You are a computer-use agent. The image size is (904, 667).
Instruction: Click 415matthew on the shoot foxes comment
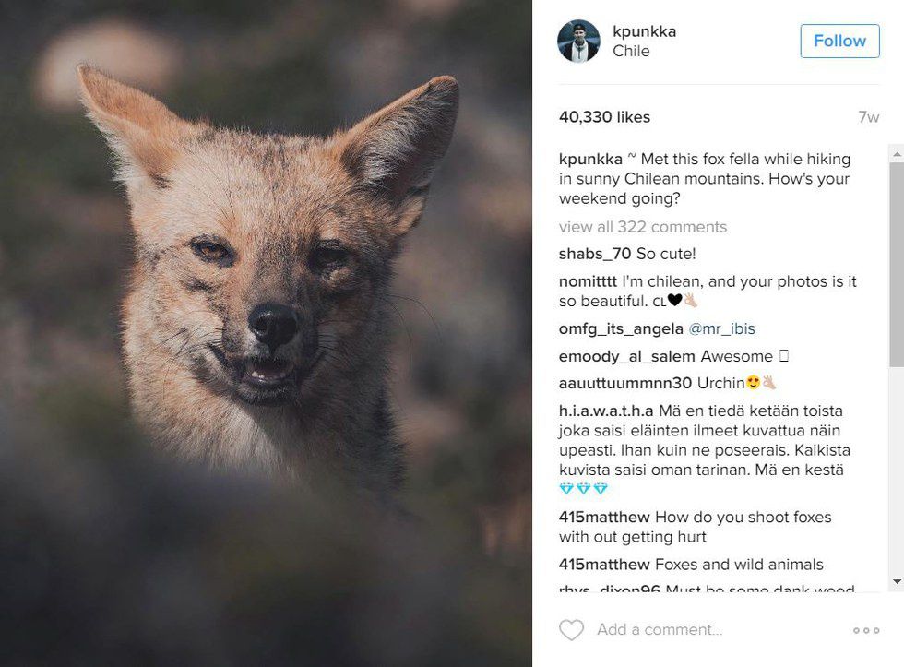pos(604,518)
